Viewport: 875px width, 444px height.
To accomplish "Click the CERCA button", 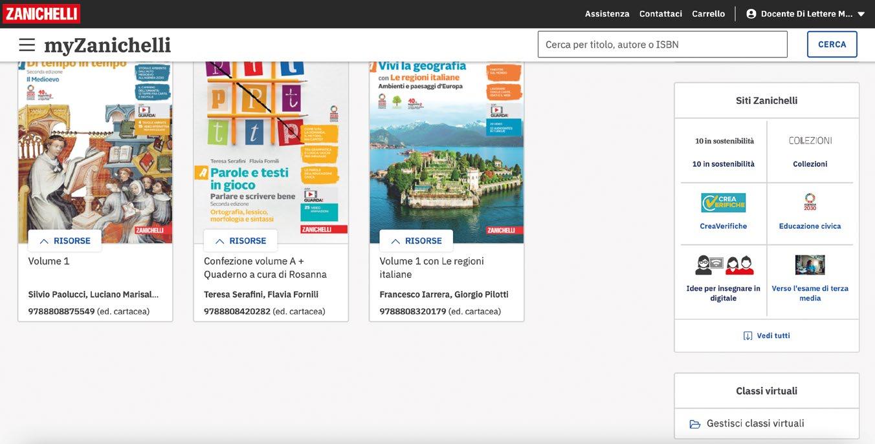I will (832, 45).
